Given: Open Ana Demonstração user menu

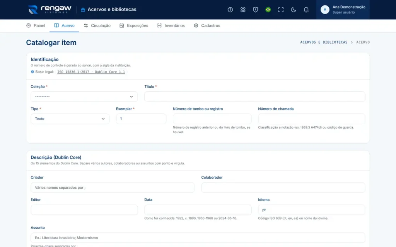Looking at the screenshot, I should coord(343,10).
